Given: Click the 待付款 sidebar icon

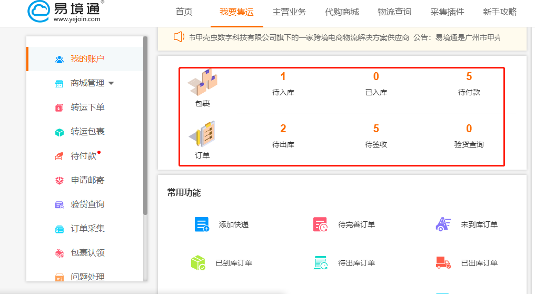Looking at the screenshot, I should point(60,156).
